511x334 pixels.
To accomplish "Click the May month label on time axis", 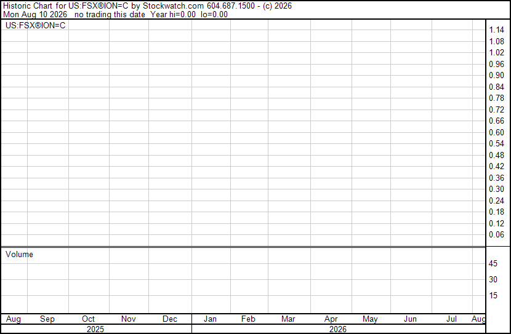I will [370, 319].
